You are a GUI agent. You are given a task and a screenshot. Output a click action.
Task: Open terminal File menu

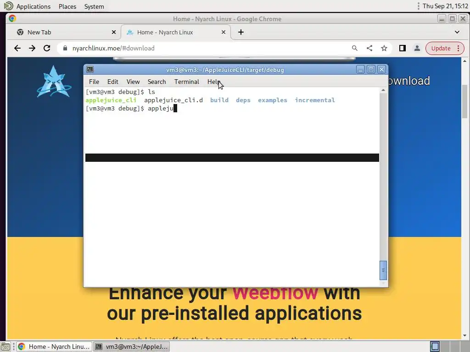pyautogui.click(x=94, y=82)
